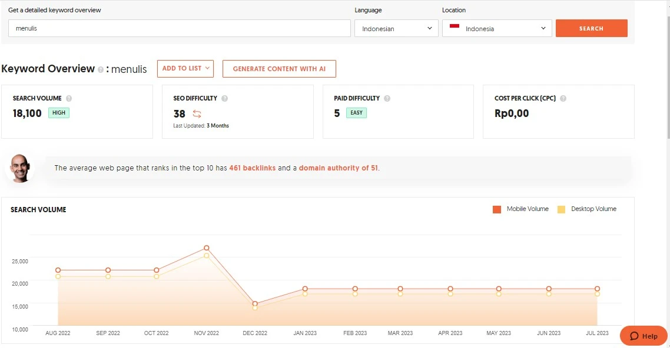The image size is (670, 348).
Task: Click the domain authority of 51 link
Action: point(338,168)
